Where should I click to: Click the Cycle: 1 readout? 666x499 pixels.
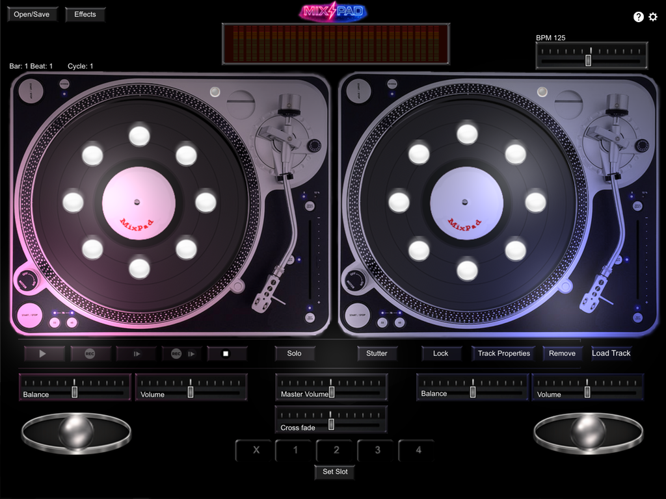[x=80, y=66]
